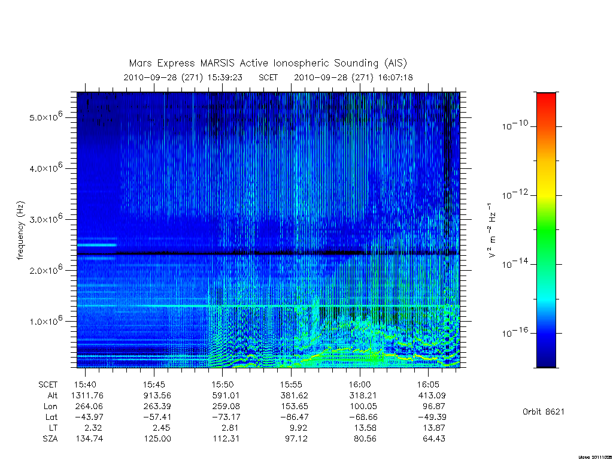The image size is (613, 460).
Task: Click the SZA value 80.56
Action: pos(365,439)
